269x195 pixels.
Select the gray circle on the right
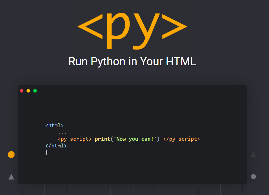pyautogui.click(x=253, y=177)
